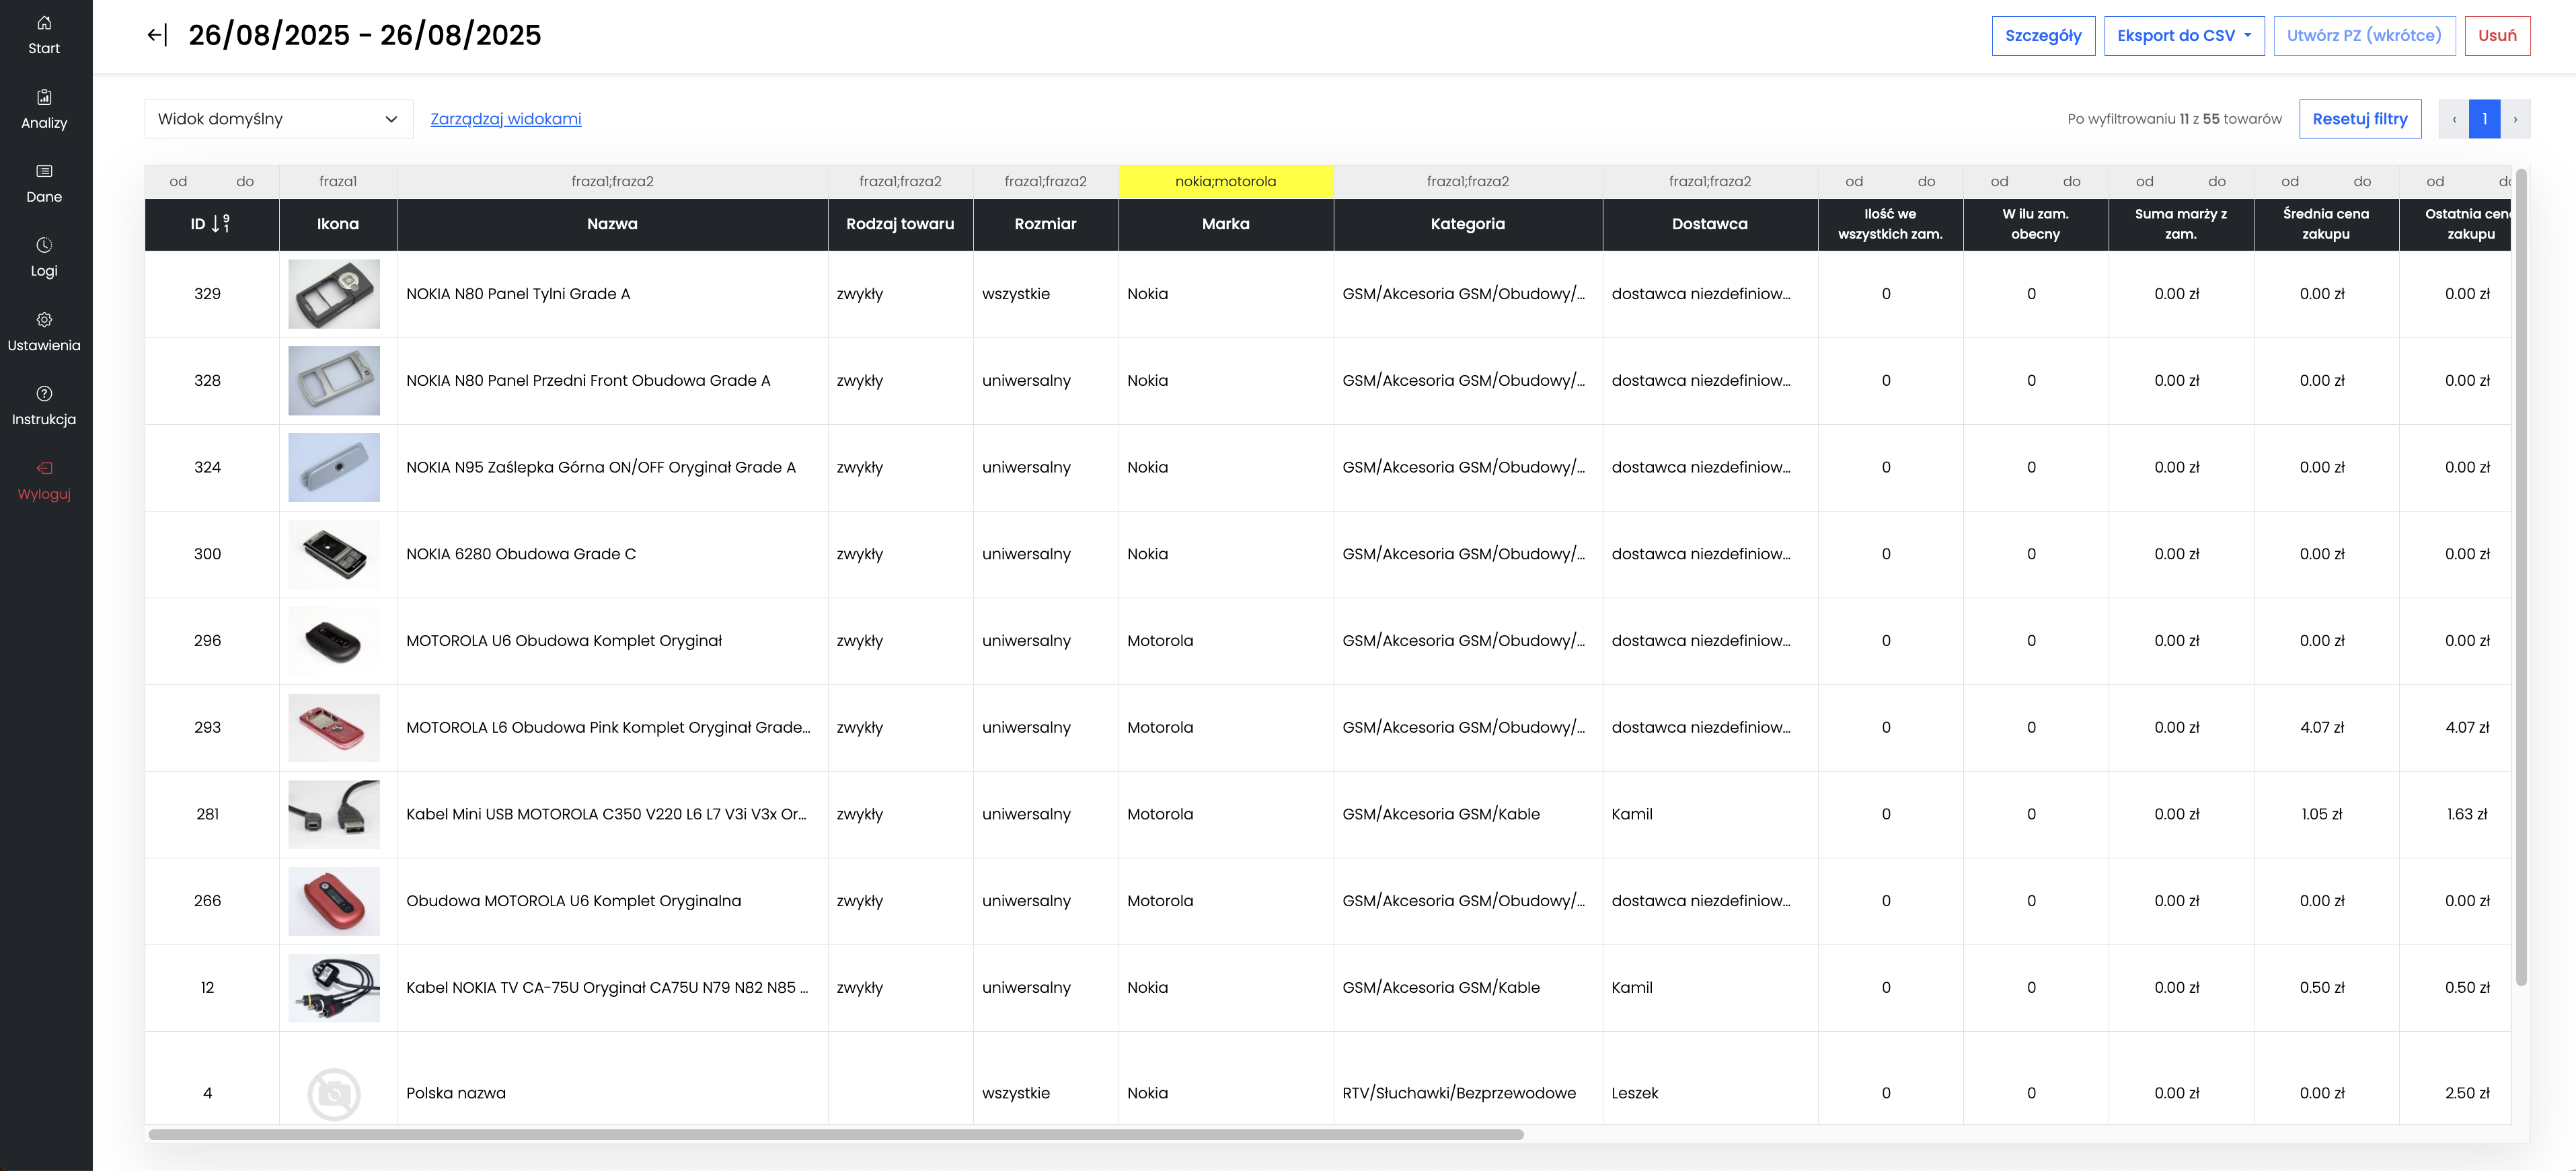This screenshot has height=1171, width=2576.
Task: Click the Wyloguj logout icon
Action: pos(44,468)
